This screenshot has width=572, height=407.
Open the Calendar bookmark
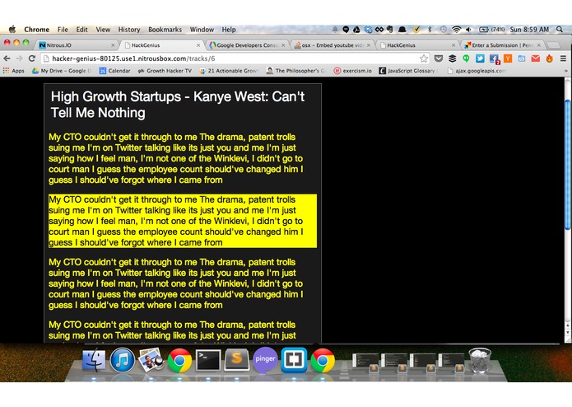pyautogui.click(x=115, y=71)
